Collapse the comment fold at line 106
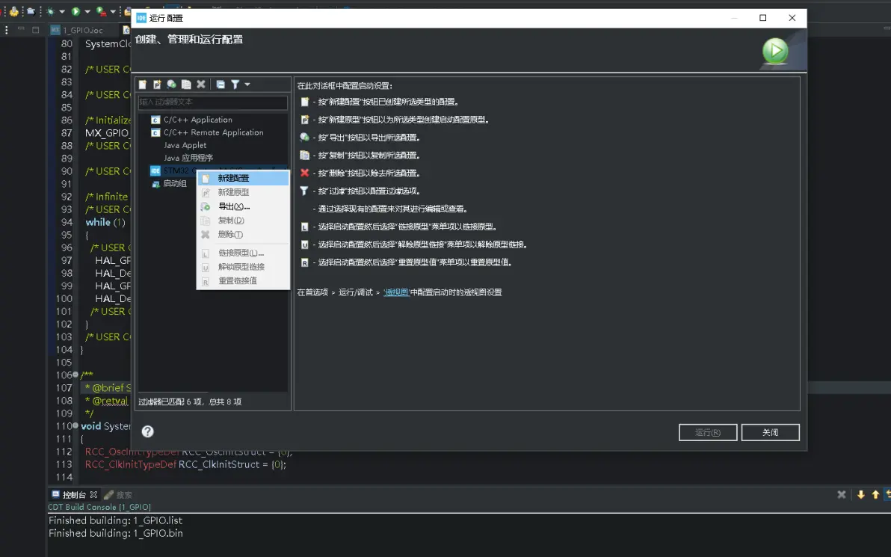Screen dimensions: 891x557 point(75,375)
